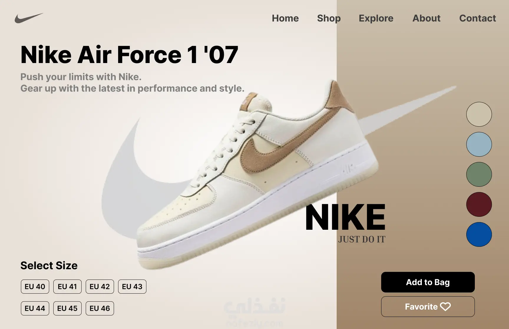Go to the Shop page
This screenshot has width=509, height=329.
(329, 18)
